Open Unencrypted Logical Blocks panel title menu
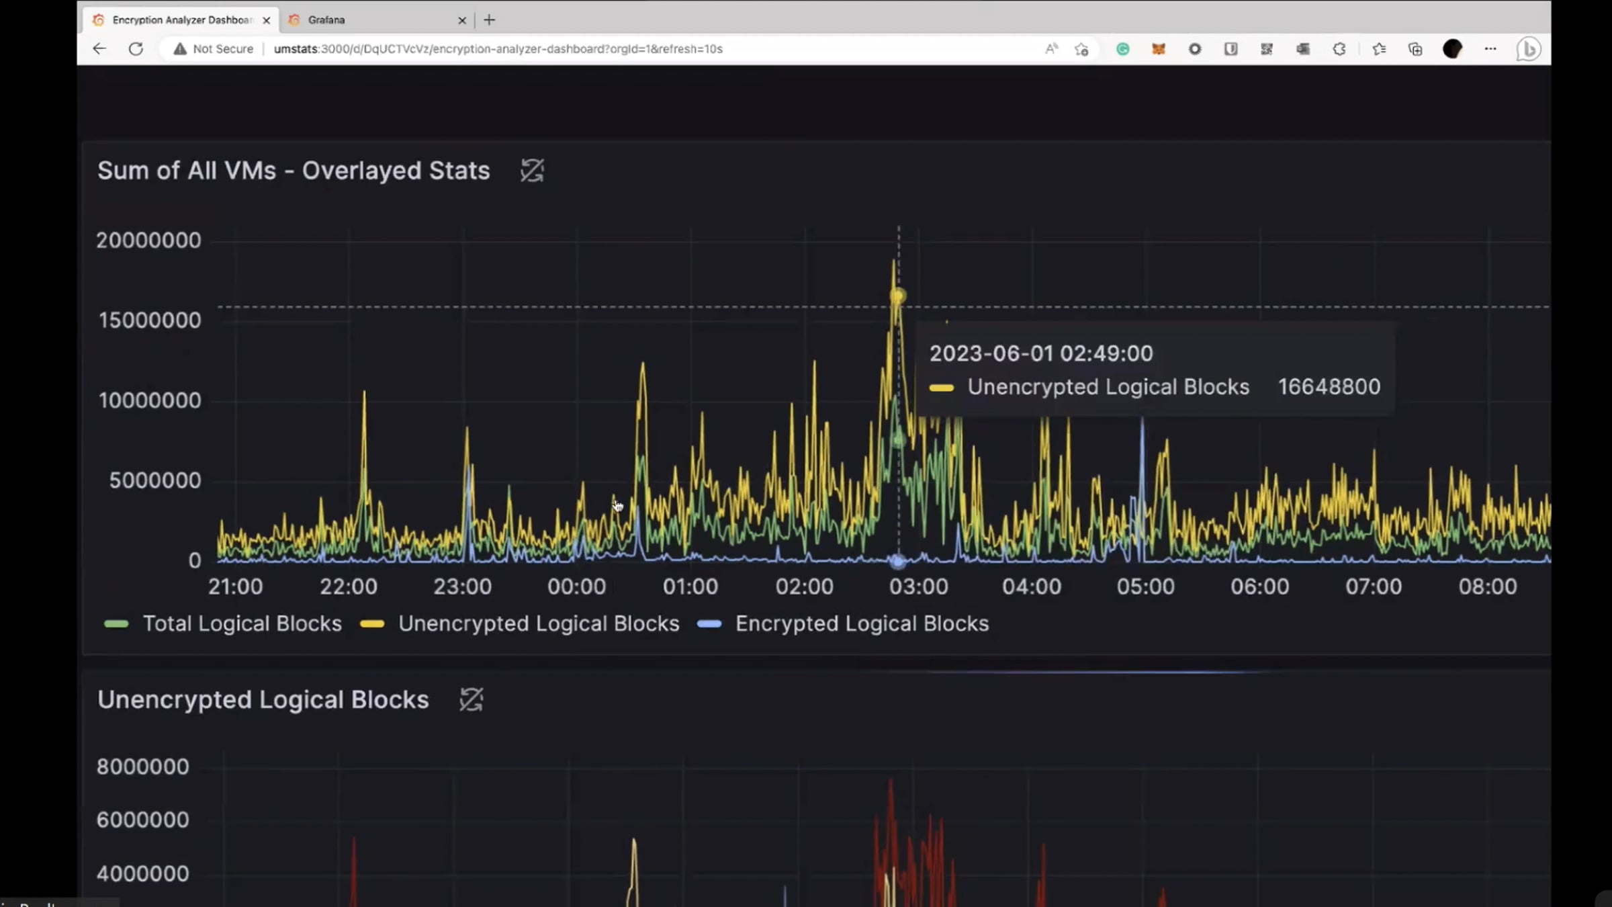The height and width of the screenshot is (907, 1612). pyautogui.click(x=263, y=699)
